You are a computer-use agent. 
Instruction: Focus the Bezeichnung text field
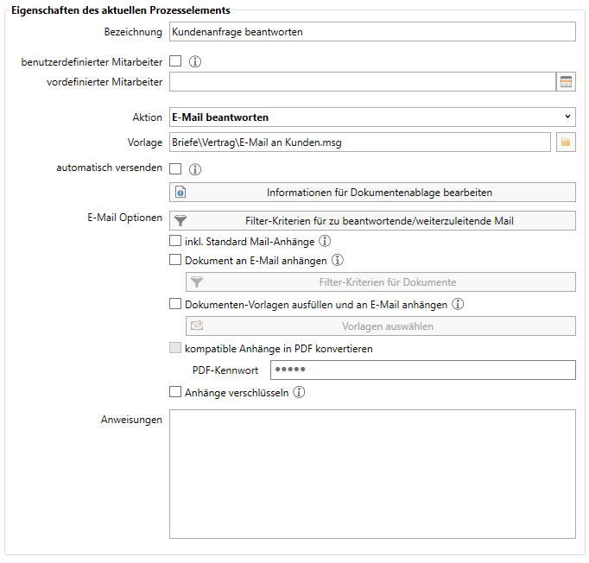coord(372,32)
